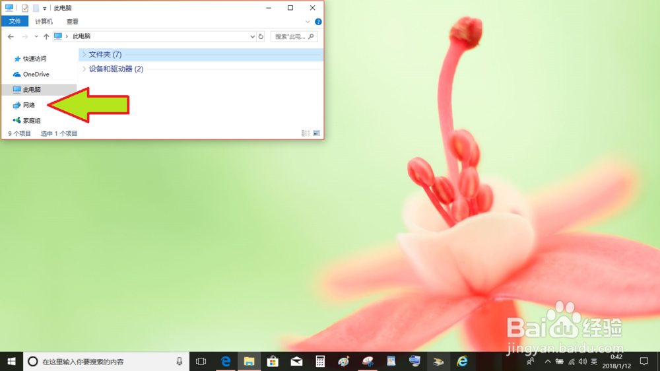
Task: Click the new folder quick access icon
Action: (36, 8)
